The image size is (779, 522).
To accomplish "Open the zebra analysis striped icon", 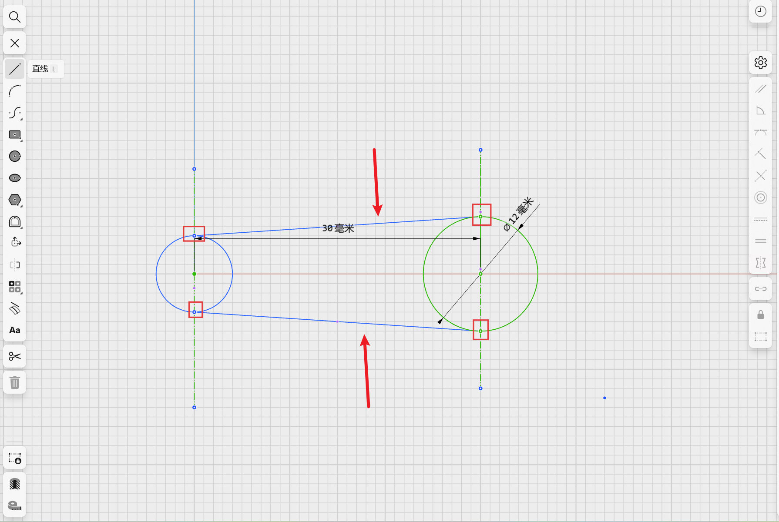I will pyautogui.click(x=15, y=484).
